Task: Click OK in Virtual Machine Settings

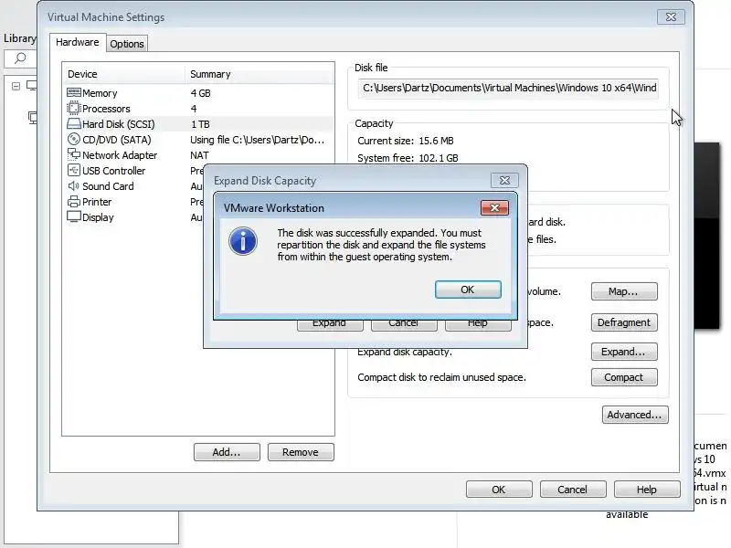Action: 499,490
